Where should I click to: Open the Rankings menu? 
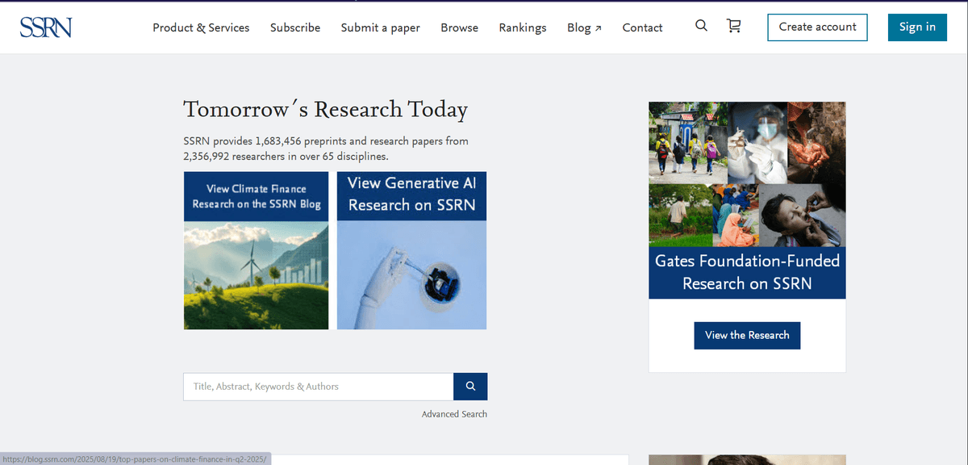[522, 27]
